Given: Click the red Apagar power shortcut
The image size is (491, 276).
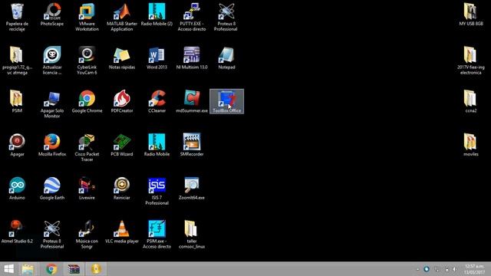Looking at the screenshot, I should click(x=17, y=145).
